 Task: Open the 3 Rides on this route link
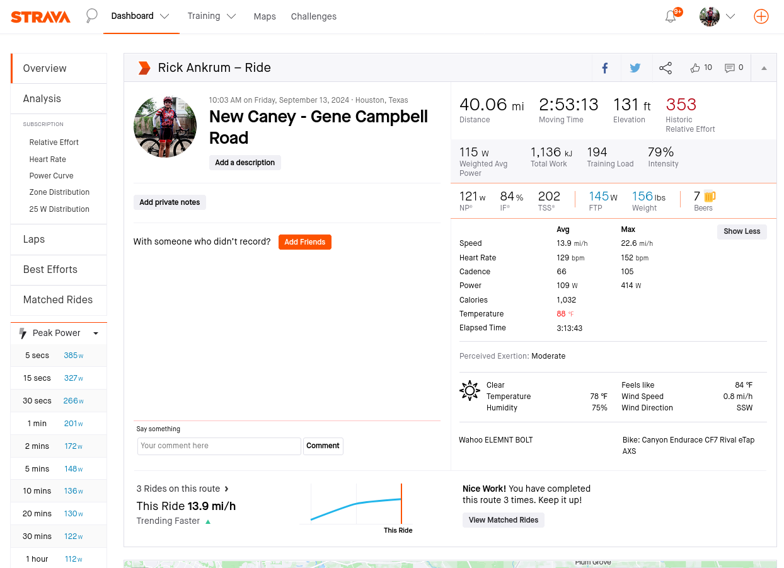(x=182, y=489)
